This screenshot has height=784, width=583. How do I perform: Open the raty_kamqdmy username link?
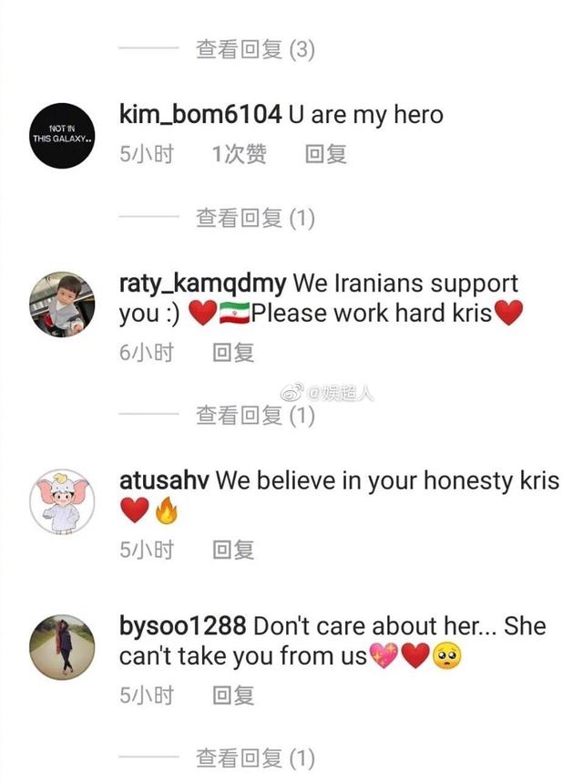click(202, 284)
